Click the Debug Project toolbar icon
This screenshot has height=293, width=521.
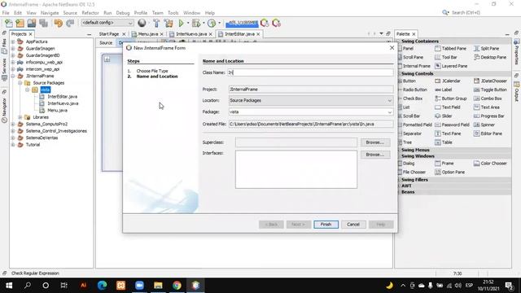196,23
